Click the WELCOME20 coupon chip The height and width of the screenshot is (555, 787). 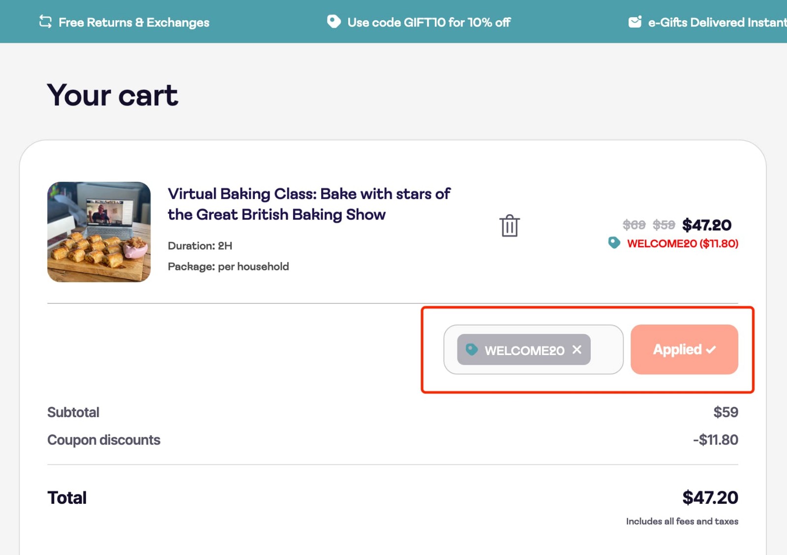pyautogui.click(x=523, y=350)
